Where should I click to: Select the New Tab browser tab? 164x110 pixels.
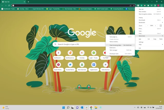[13, 2]
